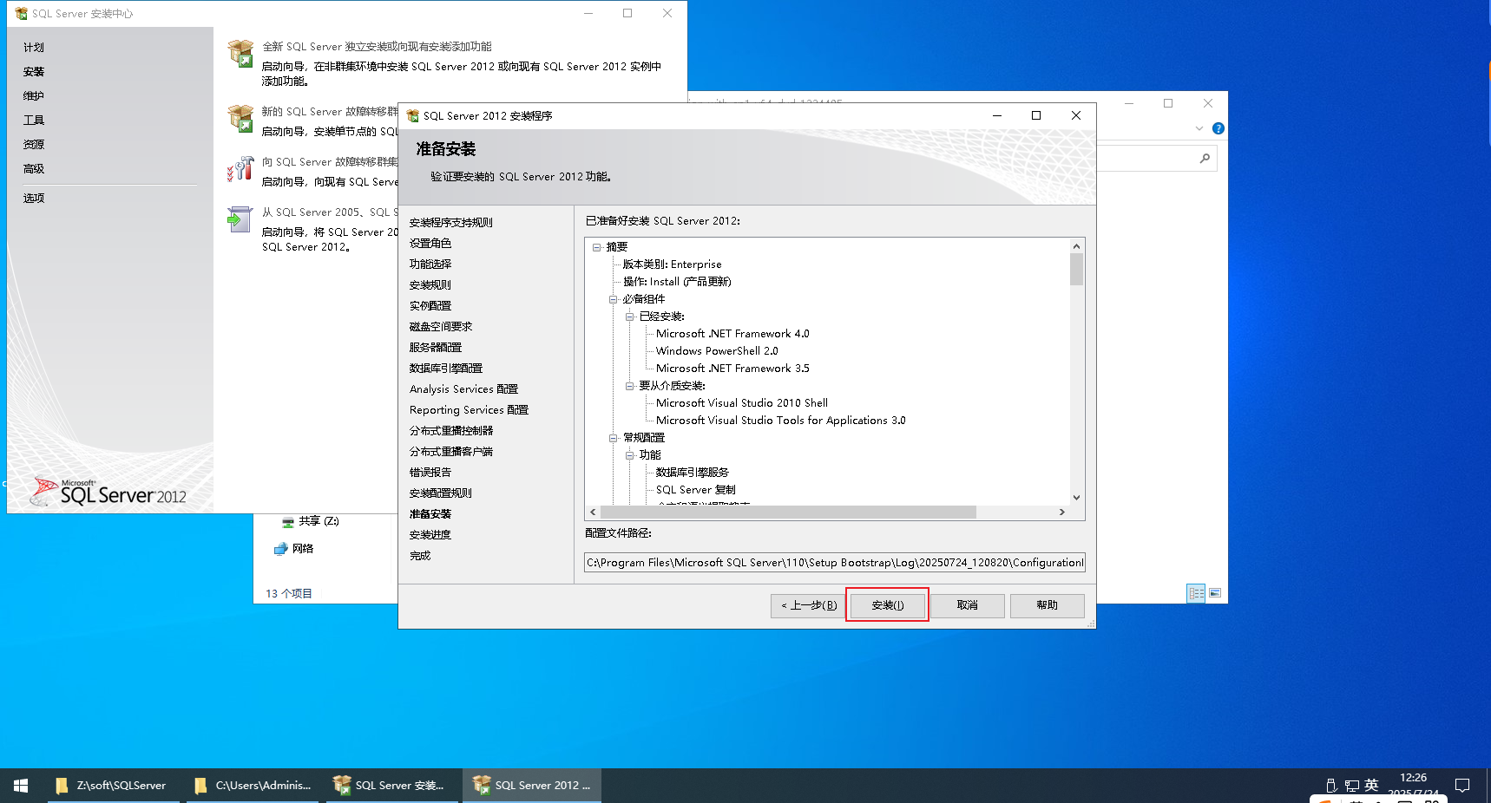Collapse the 必备组件 tree node
Viewport: 1491px width, 803px height.
click(x=614, y=299)
